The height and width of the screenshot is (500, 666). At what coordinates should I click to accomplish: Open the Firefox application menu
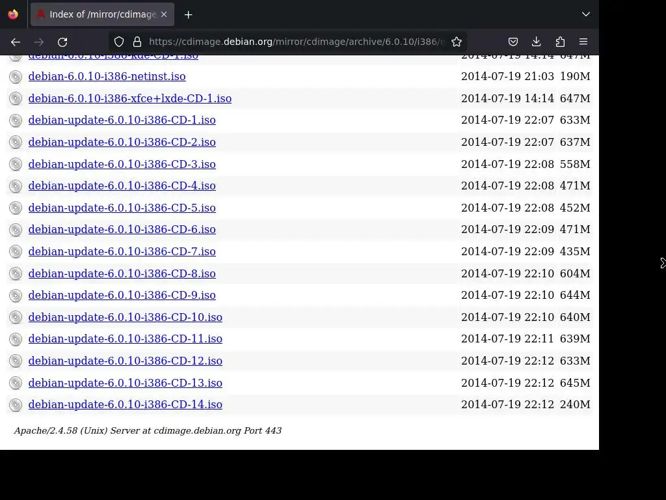583,42
